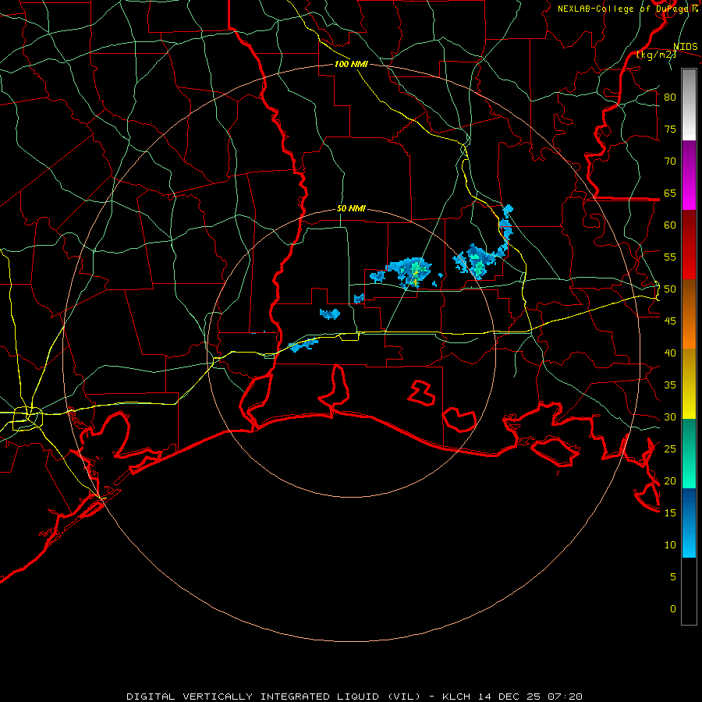Click the 10 value on the scale
Image resolution: width=702 pixels, height=702 pixels.
pyautogui.click(x=670, y=545)
